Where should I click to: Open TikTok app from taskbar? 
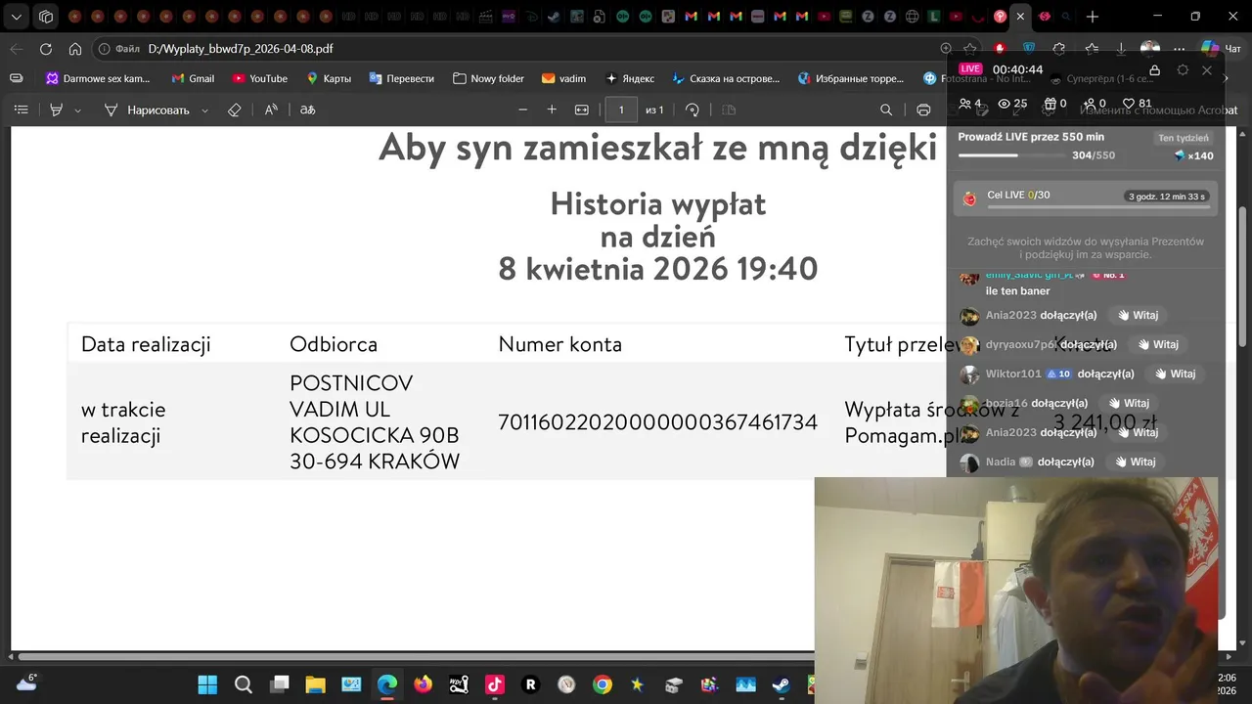[494, 684]
